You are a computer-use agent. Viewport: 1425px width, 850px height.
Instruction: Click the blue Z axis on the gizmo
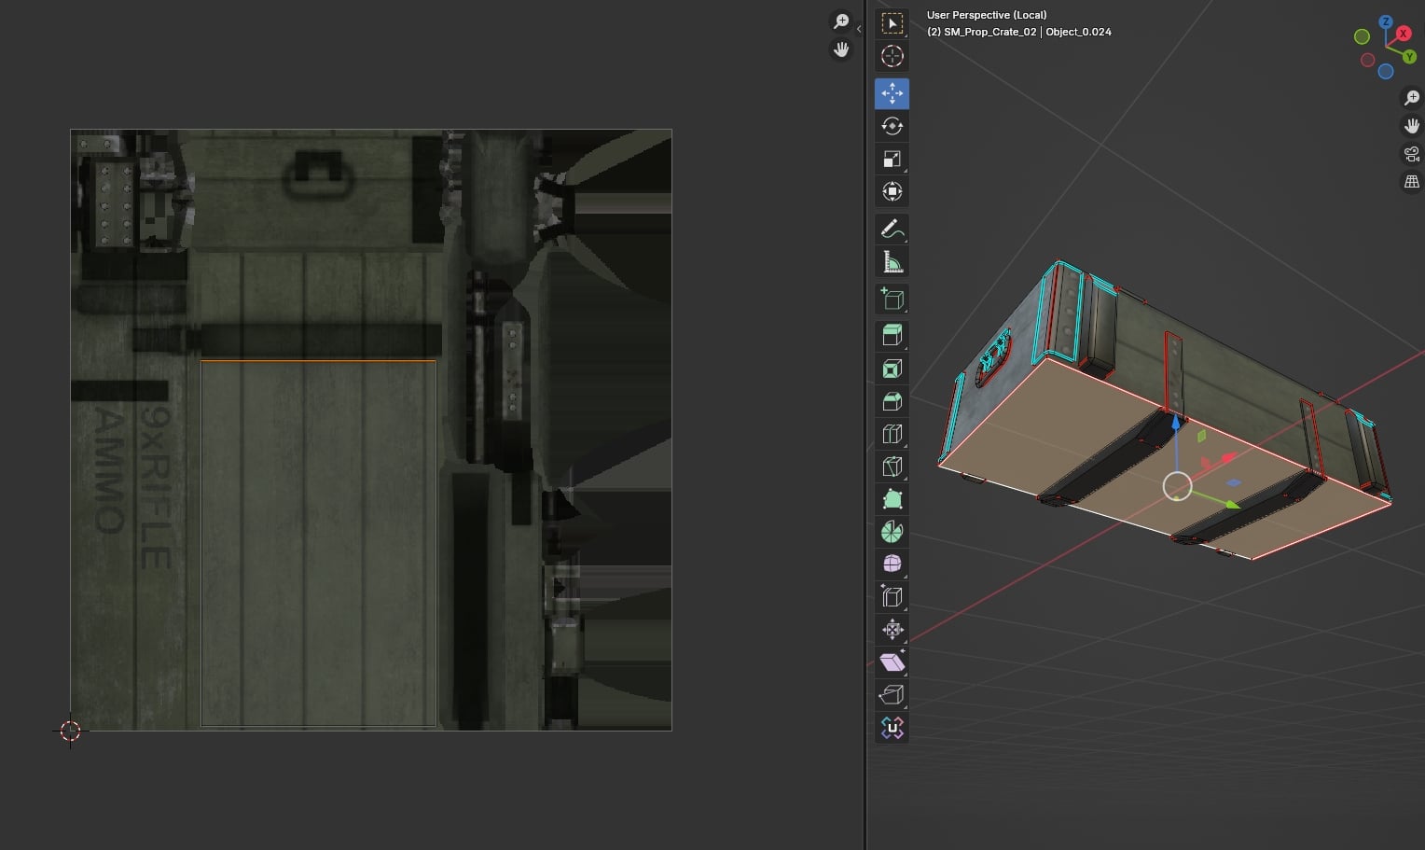(1386, 21)
